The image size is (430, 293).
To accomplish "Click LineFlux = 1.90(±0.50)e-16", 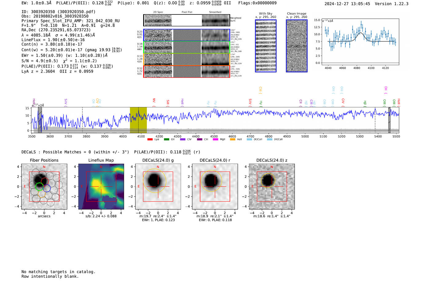I will point(53,40).
